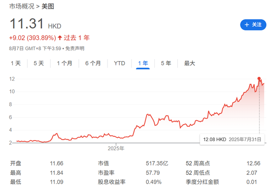Image resolution: width=278 pixels, height=192 pixels.
Task: Select the 5天 time range tab
Action: (39, 63)
